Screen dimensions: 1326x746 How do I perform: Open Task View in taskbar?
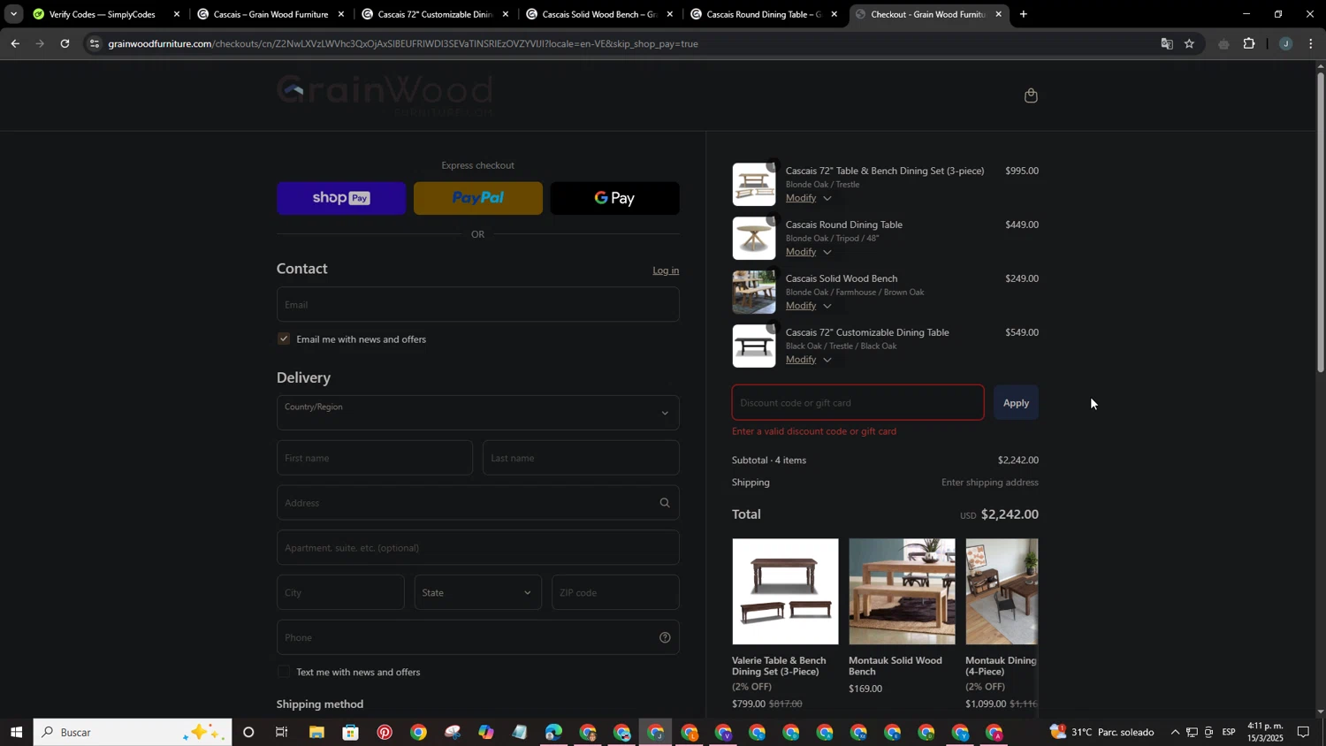click(x=282, y=733)
